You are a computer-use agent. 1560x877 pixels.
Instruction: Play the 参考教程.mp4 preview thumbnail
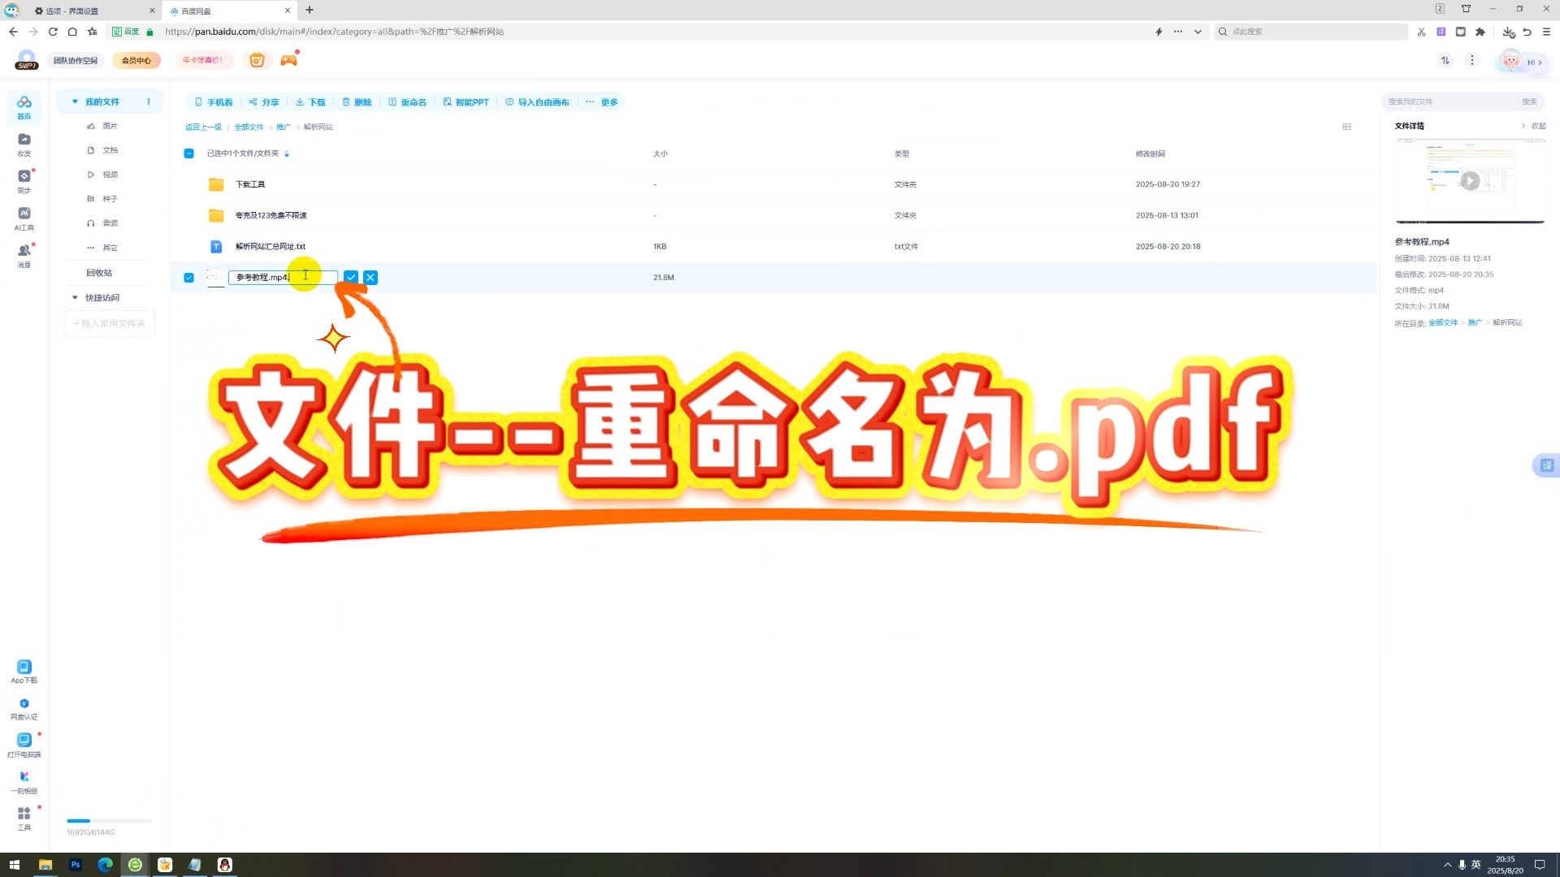tap(1470, 181)
